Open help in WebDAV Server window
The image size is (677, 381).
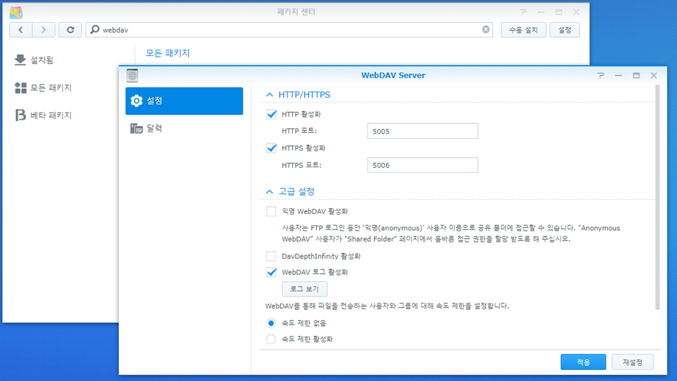(x=601, y=76)
